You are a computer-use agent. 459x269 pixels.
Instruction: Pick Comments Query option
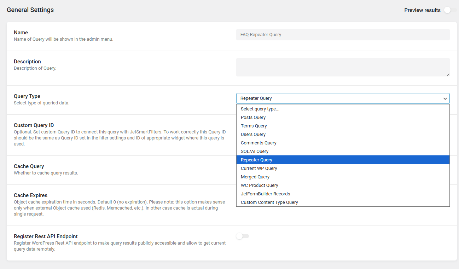[x=258, y=143]
